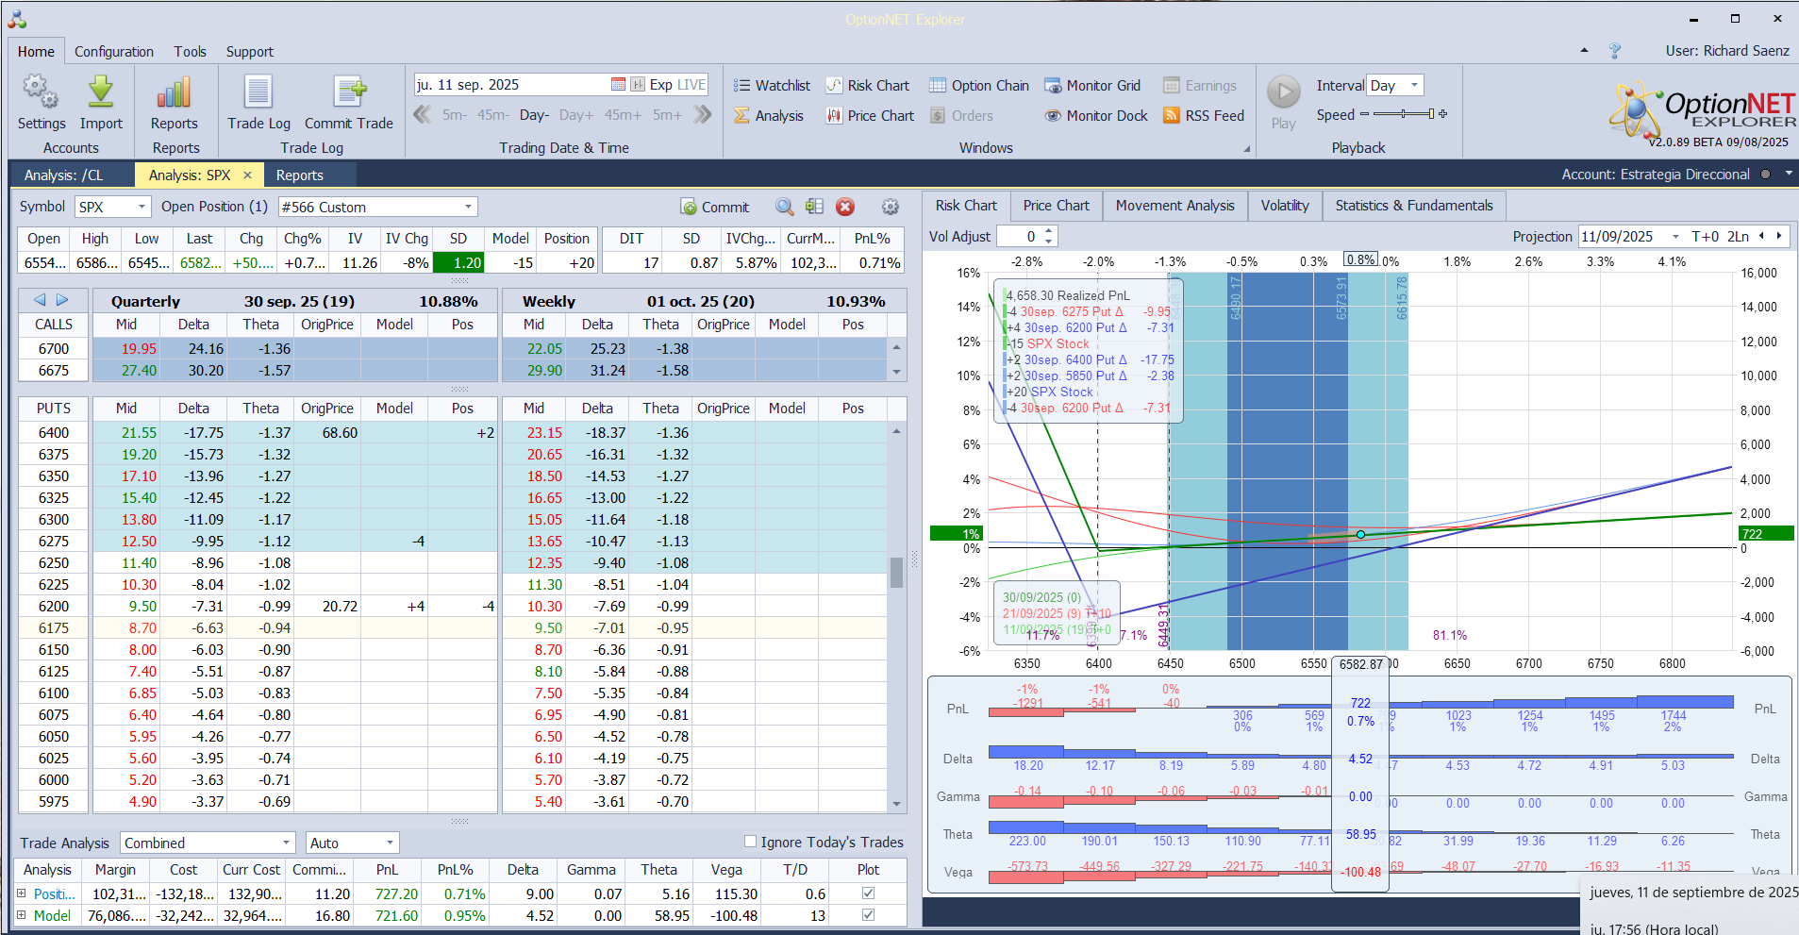
Task: Close the Analysis: SPX tab
Action: [x=248, y=175]
